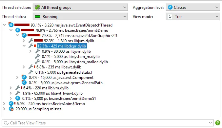This screenshot has height=128, width=222.
Task: Open the Thread status Running dropdown
Action: pyautogui.click(x=80, y=16)
